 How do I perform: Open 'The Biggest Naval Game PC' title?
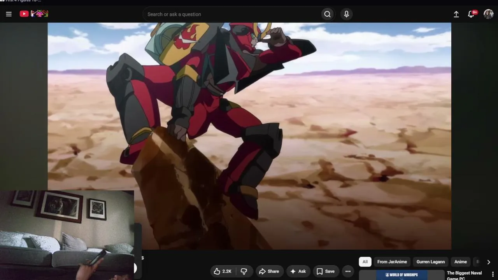tap(465, 275)
